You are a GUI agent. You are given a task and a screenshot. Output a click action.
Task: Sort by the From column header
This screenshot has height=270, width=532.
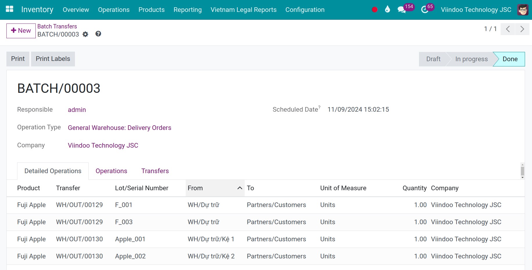click(x=215, y=188)
